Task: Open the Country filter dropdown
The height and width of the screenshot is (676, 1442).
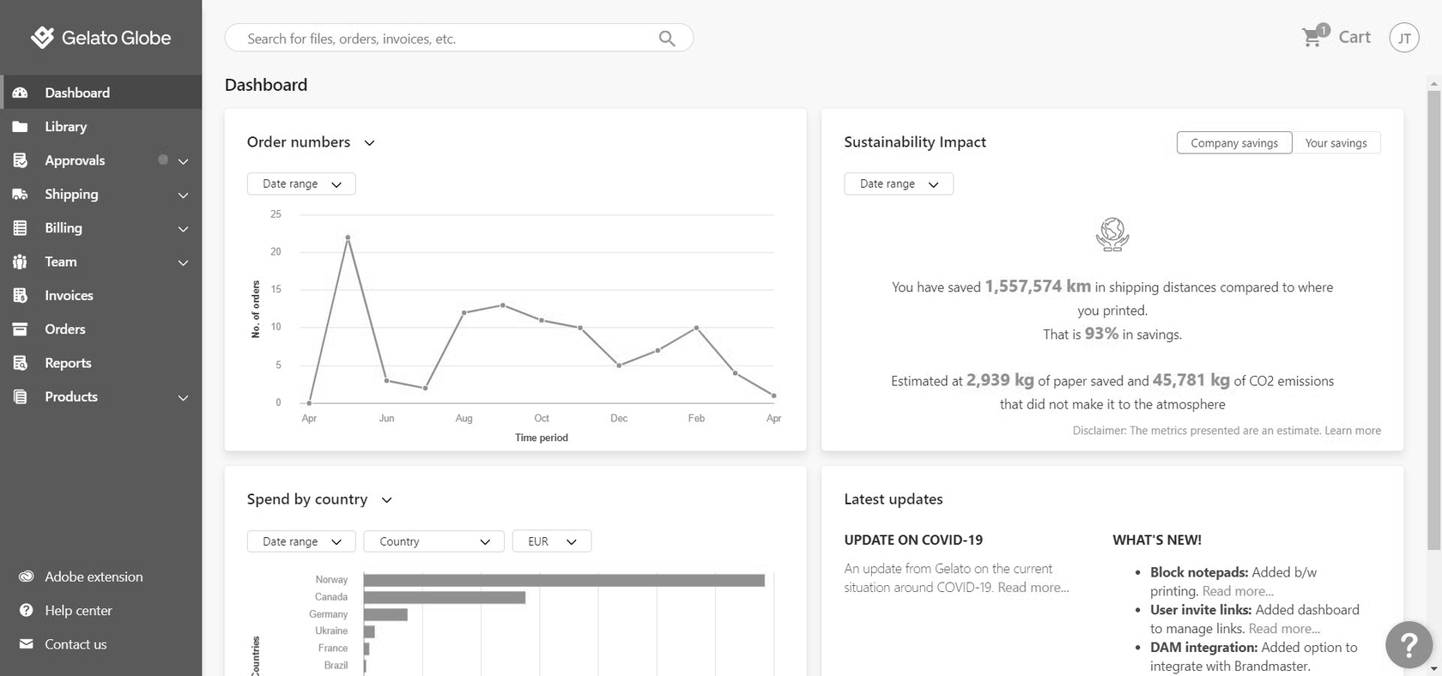Action: (433, 541)
